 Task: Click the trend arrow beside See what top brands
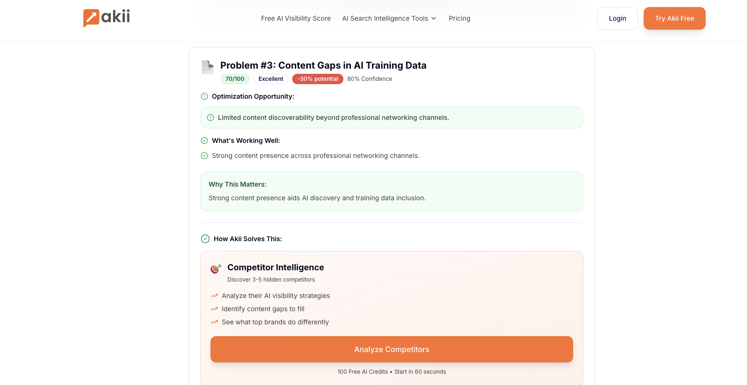pyautogui.click(x=214, y=322)
